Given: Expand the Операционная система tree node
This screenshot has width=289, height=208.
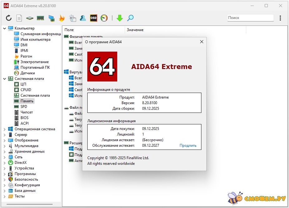Looking at the screenshot, I should (5, 129).
